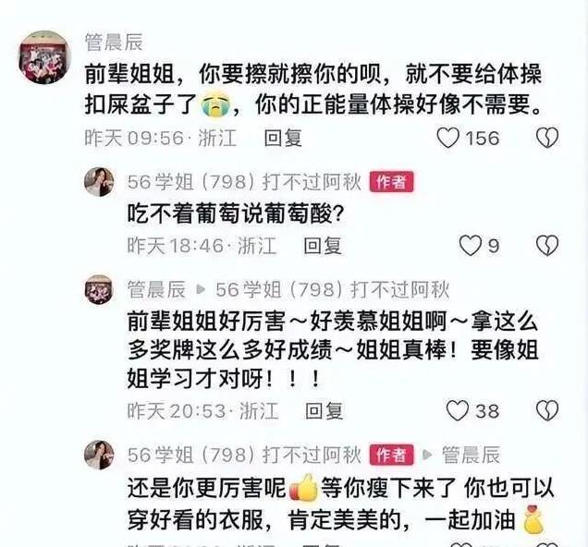Tap the 作者 badge on the last reply
Image resolution: width=588 pixels, height=547 pixels.
[391, 455]
